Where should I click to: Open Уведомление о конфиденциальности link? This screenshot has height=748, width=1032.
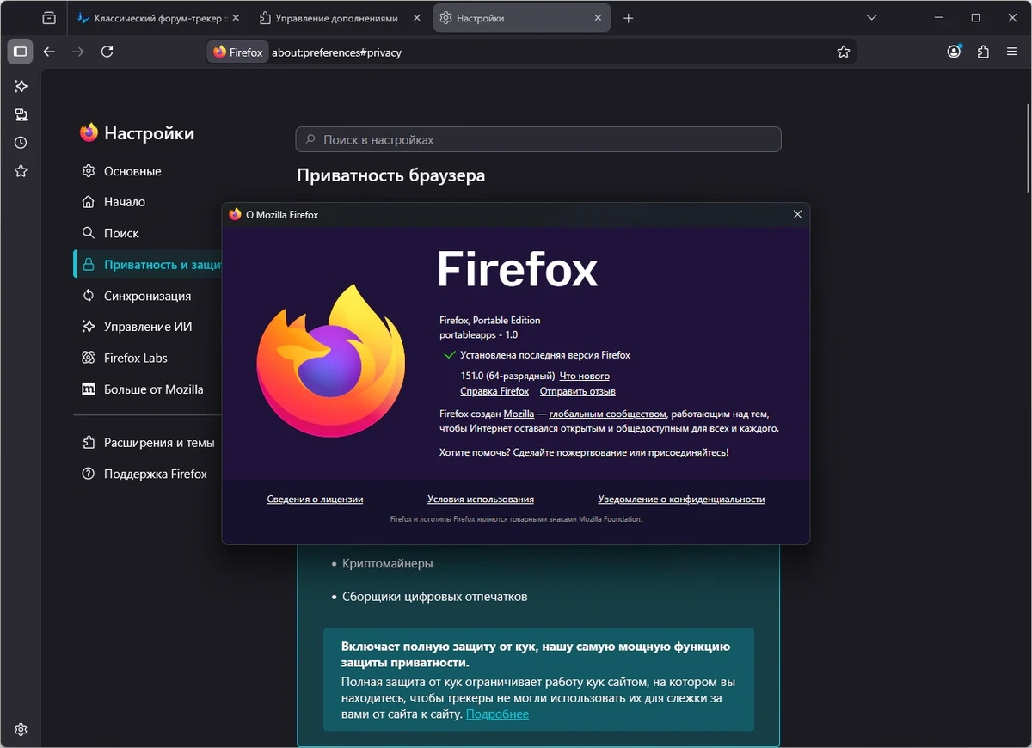tap(681, 499)
